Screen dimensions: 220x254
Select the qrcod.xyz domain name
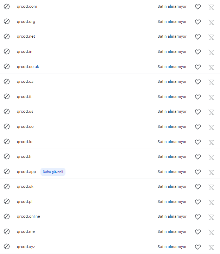26,247
